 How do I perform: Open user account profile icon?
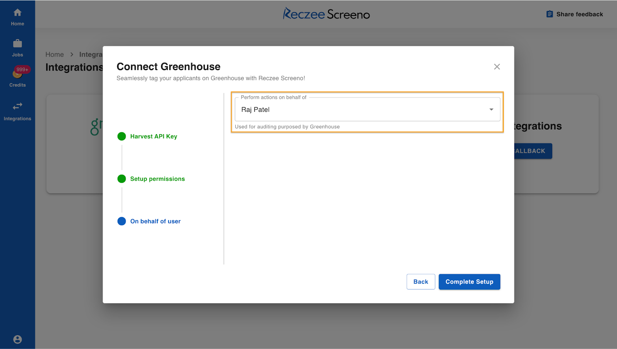(17, 339)
